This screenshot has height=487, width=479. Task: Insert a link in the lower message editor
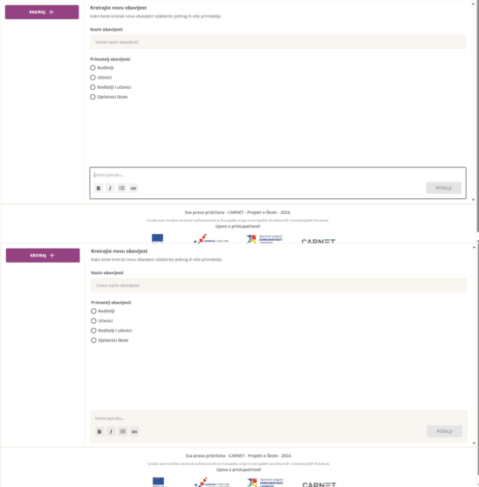coord(134,431)
